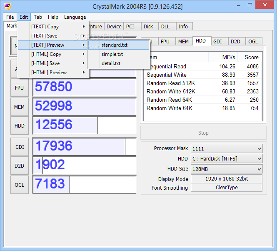
Task: Run the D2D benchmark button
Action: point(20,166)
